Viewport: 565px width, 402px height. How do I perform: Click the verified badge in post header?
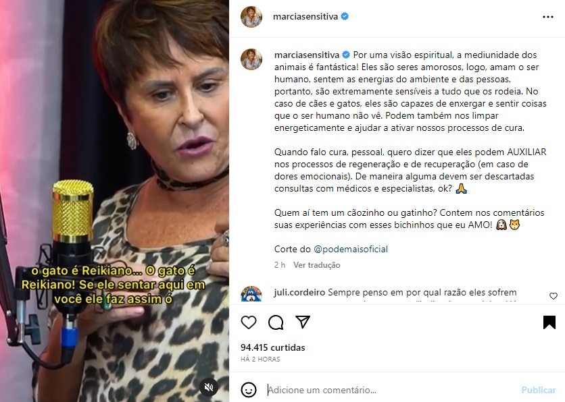[345, 16]
